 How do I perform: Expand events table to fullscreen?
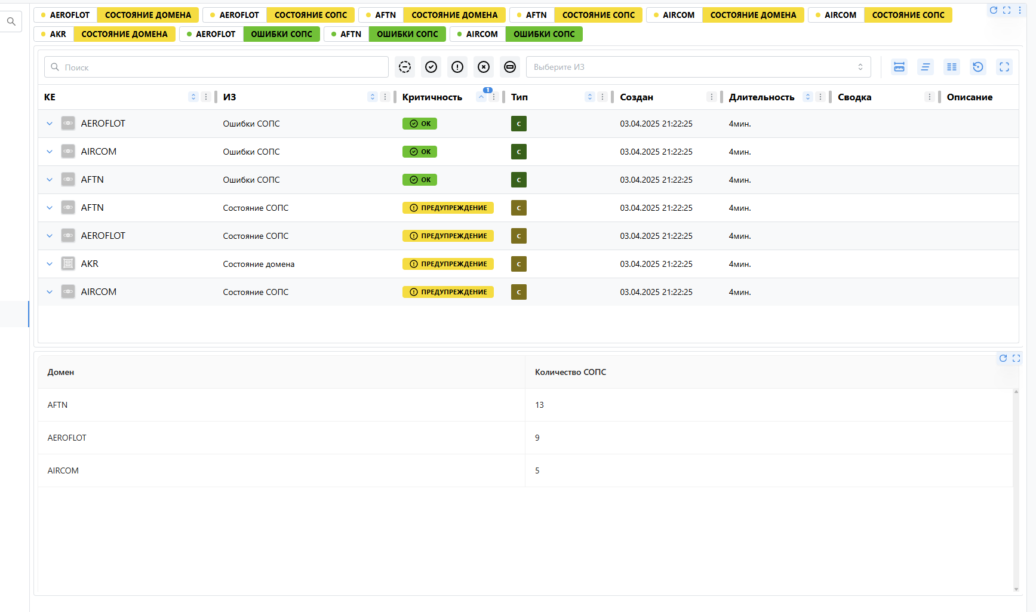[x=1004, y=67]
